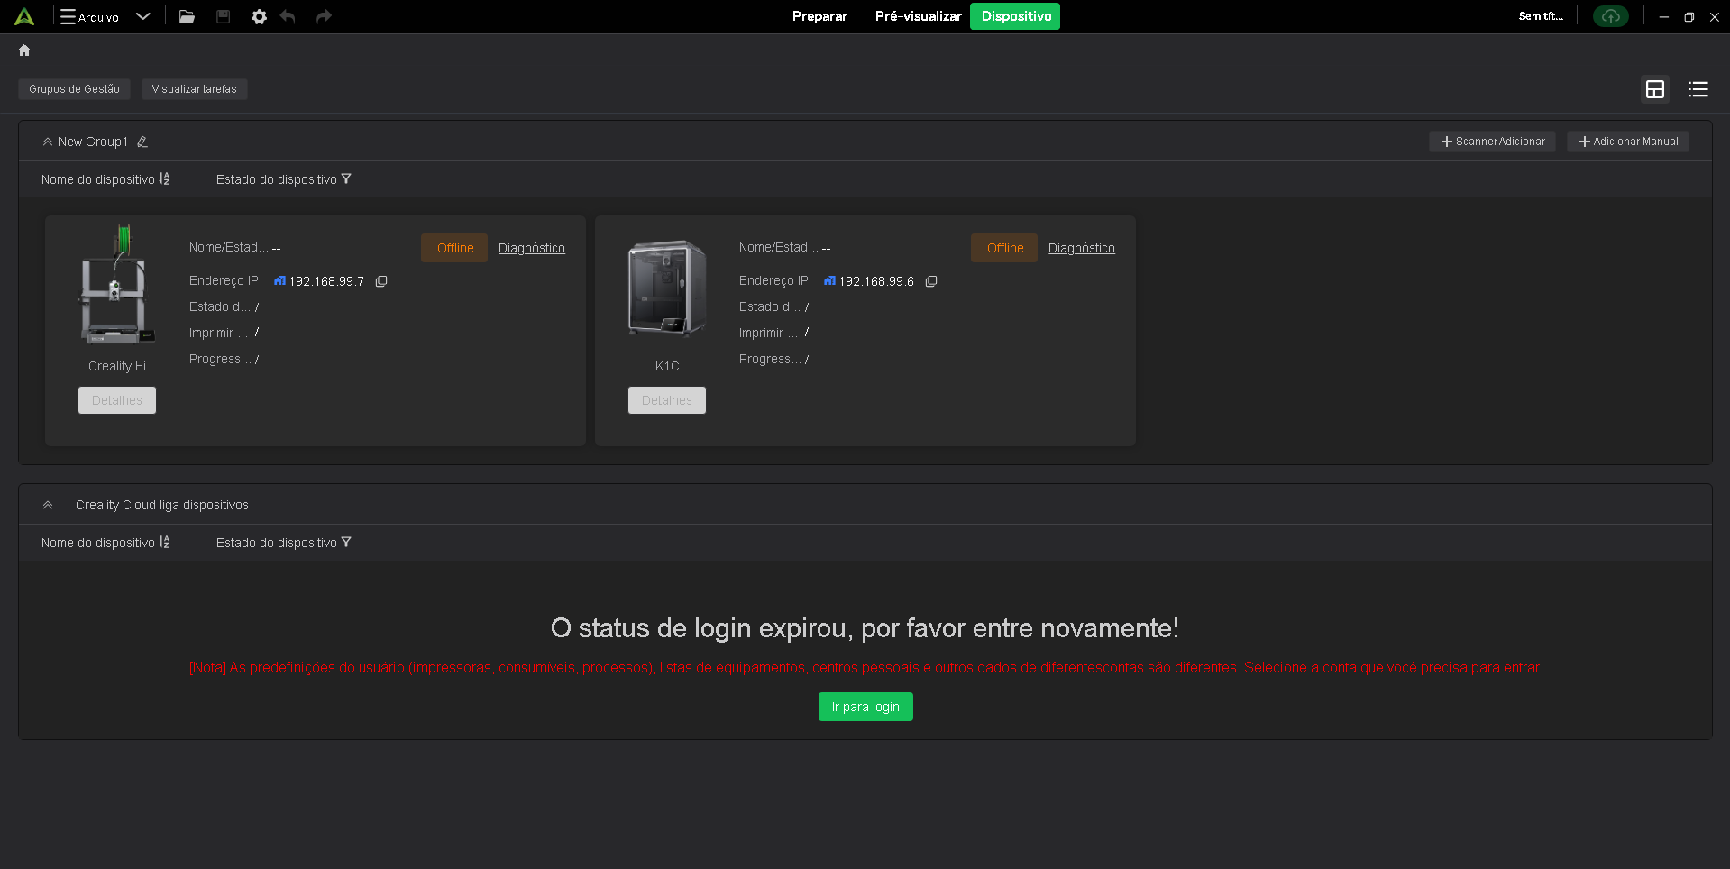Open settings gear icon
The width and height of the screenshot is (1730, 869).
[x=259, y=16]
